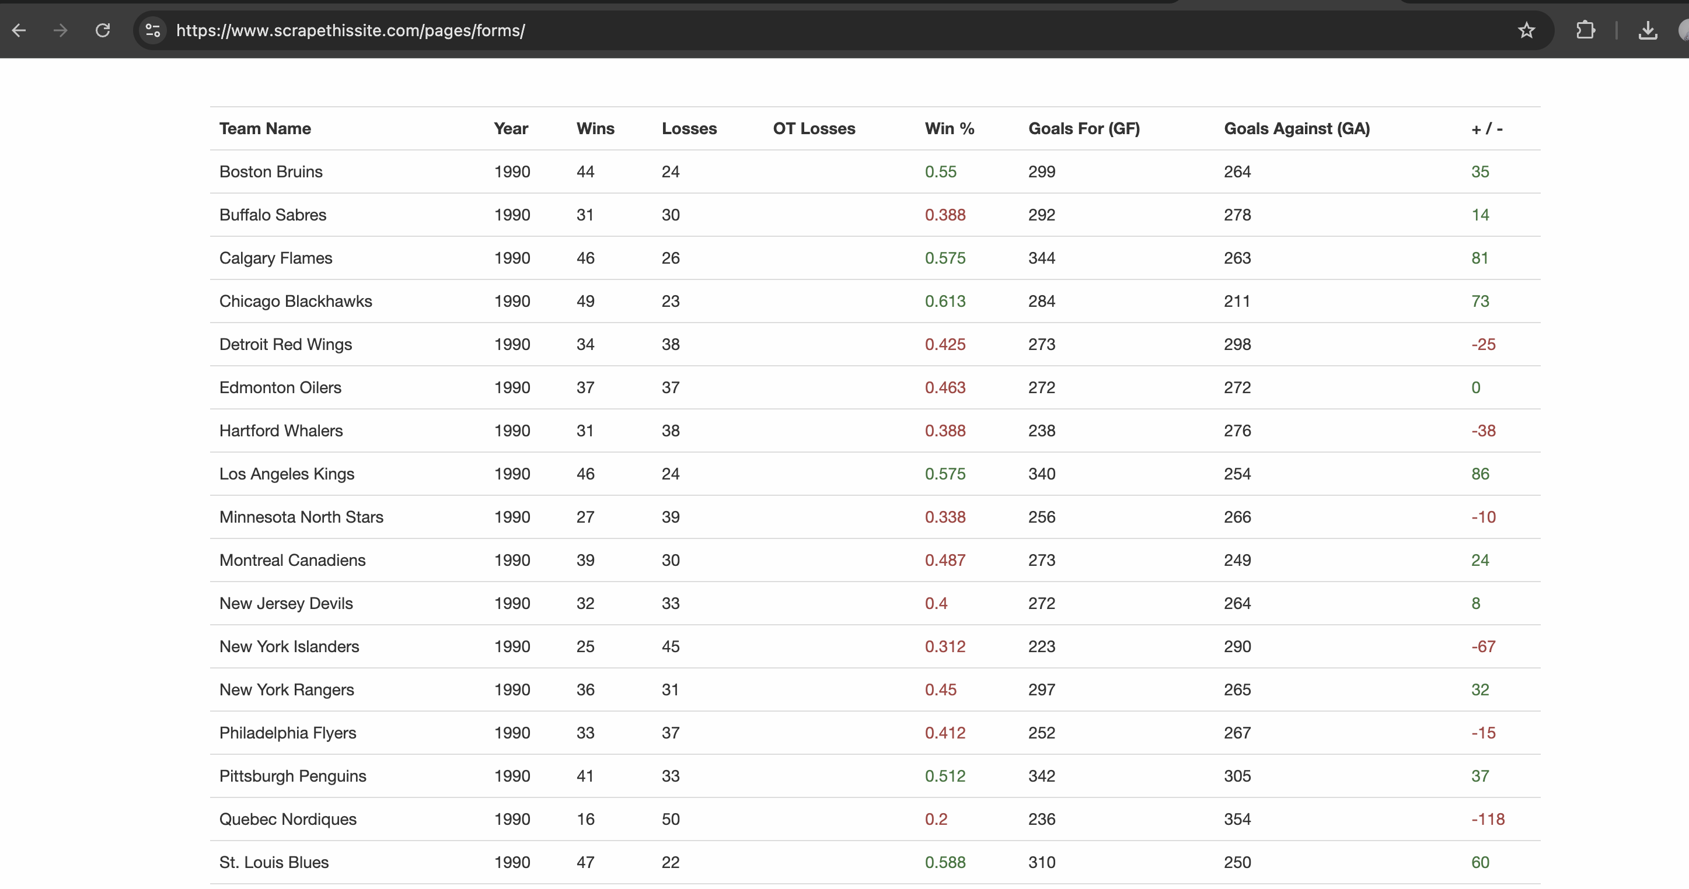Viewport: 1689px width, 889px height.
Task: Open the downloads tray icon
Action: 1647,30
